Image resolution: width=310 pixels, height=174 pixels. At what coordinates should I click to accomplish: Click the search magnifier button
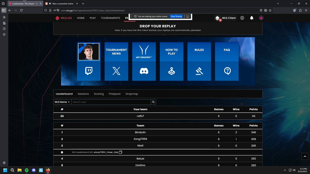pyautogui.click(x=153, y=102)
